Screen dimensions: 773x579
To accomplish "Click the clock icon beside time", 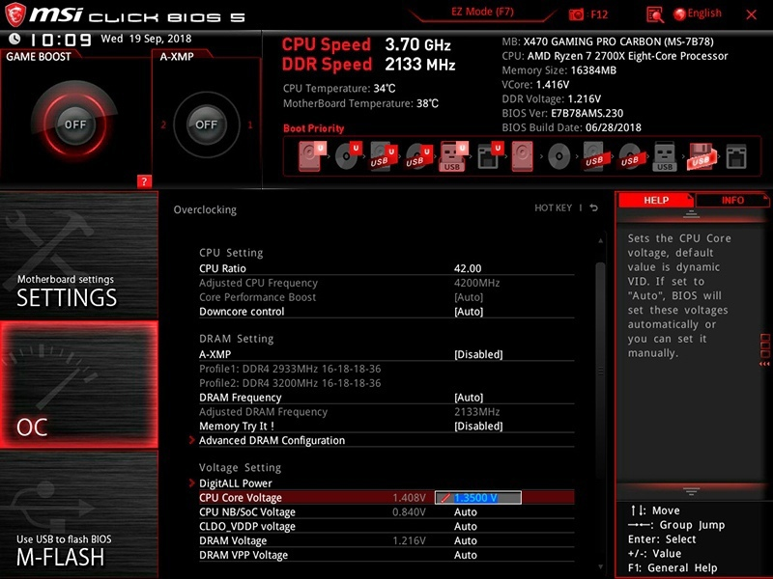I will point(14,39).
